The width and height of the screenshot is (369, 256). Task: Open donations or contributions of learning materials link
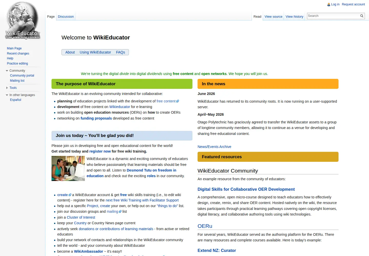point(116,229)
